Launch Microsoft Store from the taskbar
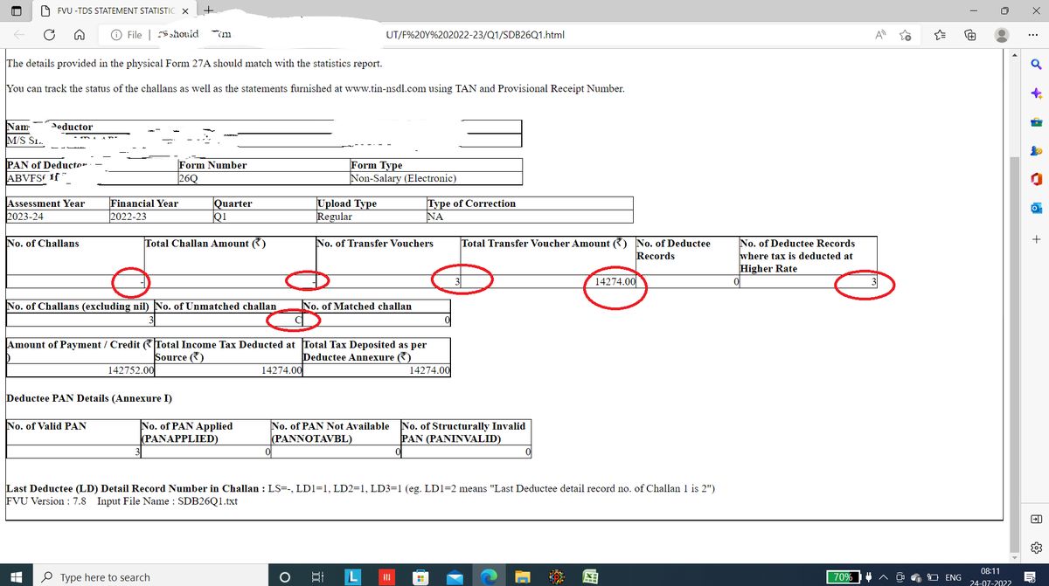 click(420, 576)
